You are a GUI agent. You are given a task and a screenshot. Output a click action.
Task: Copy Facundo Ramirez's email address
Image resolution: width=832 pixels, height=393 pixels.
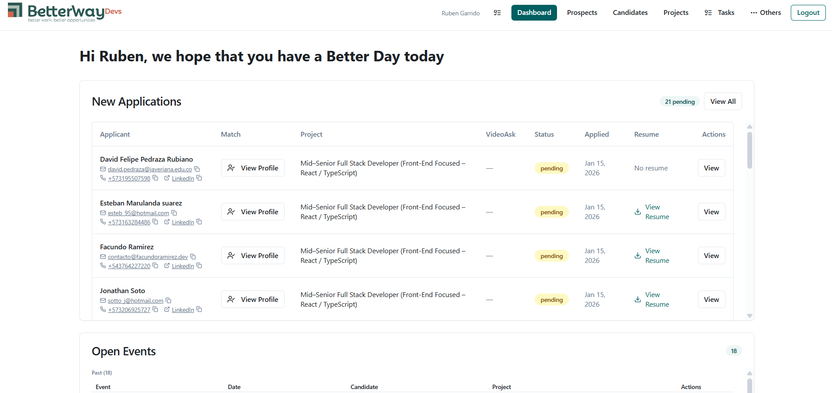(x=193, y=257)
